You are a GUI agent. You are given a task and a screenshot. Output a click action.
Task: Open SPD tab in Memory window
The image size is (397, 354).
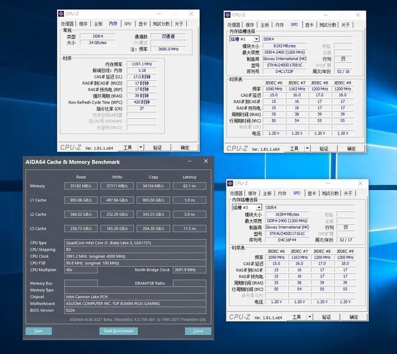point(128,24)
